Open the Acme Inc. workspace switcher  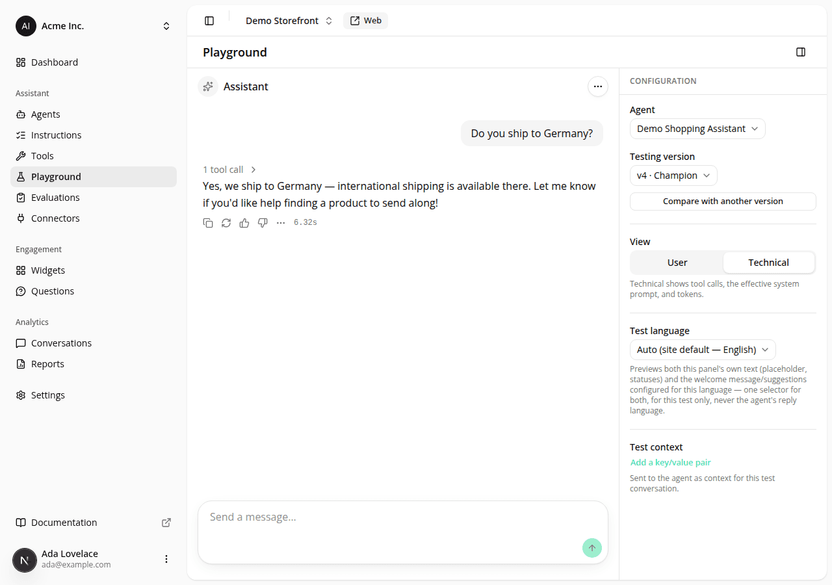click(94, 26)
